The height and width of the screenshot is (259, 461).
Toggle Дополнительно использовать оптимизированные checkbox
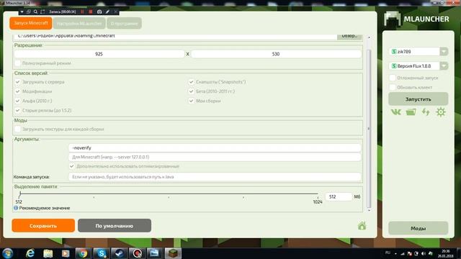(x=72, y=166)
